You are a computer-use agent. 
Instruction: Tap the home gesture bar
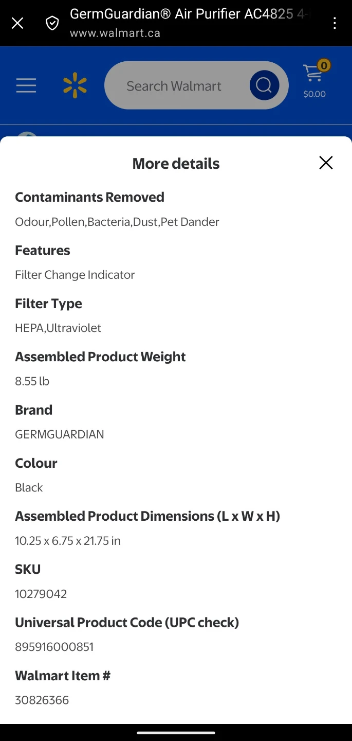point(176,733)
